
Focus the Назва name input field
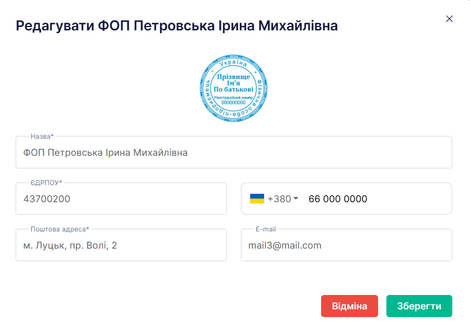[x=234, y=152]
